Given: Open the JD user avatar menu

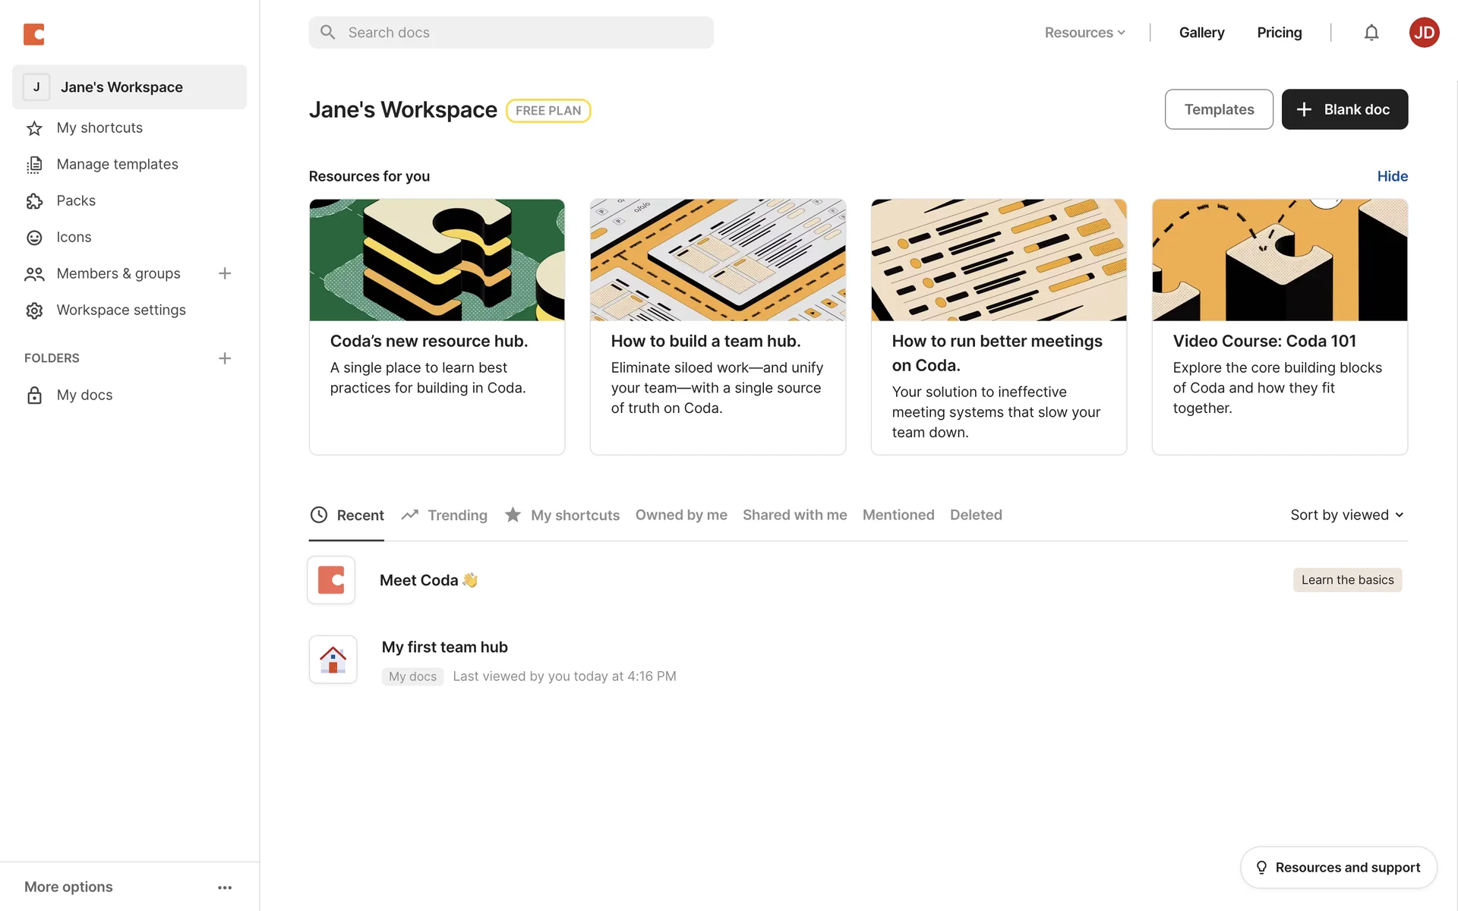Looking at the screenshot, I should [1424, 33].
